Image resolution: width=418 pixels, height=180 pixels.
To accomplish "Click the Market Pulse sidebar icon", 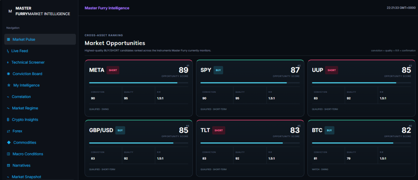I will pyautogui.click(x=8, y=40).
